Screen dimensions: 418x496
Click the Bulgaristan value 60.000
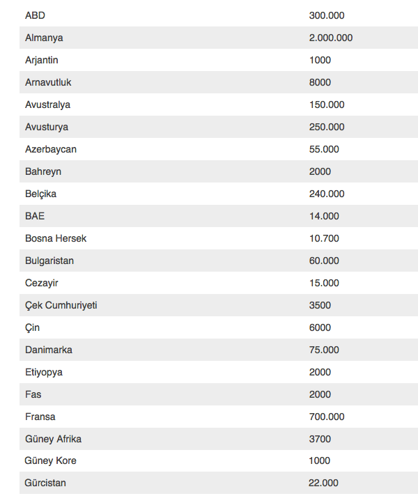click(324, 261)
